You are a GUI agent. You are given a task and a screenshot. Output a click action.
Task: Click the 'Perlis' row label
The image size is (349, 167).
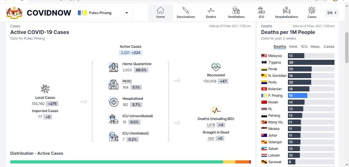[x=272, y=82]
